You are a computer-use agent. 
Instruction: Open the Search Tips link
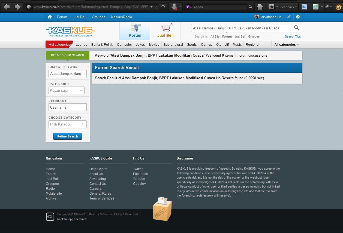coord(293,36)
